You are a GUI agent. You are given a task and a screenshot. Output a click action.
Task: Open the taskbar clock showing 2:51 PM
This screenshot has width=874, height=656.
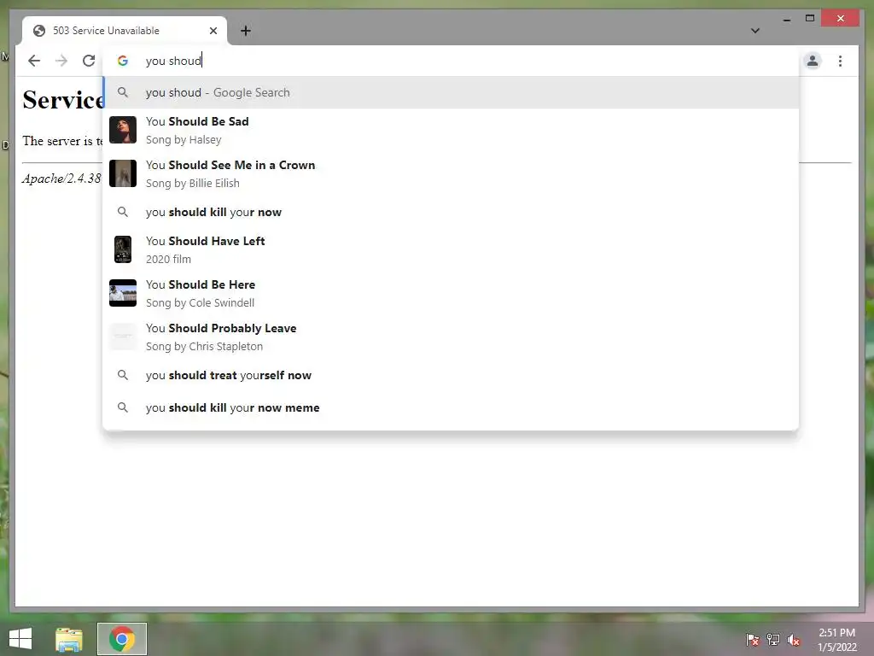836,639
